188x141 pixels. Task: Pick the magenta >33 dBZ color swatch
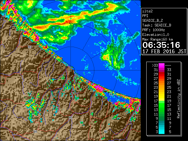162,65
